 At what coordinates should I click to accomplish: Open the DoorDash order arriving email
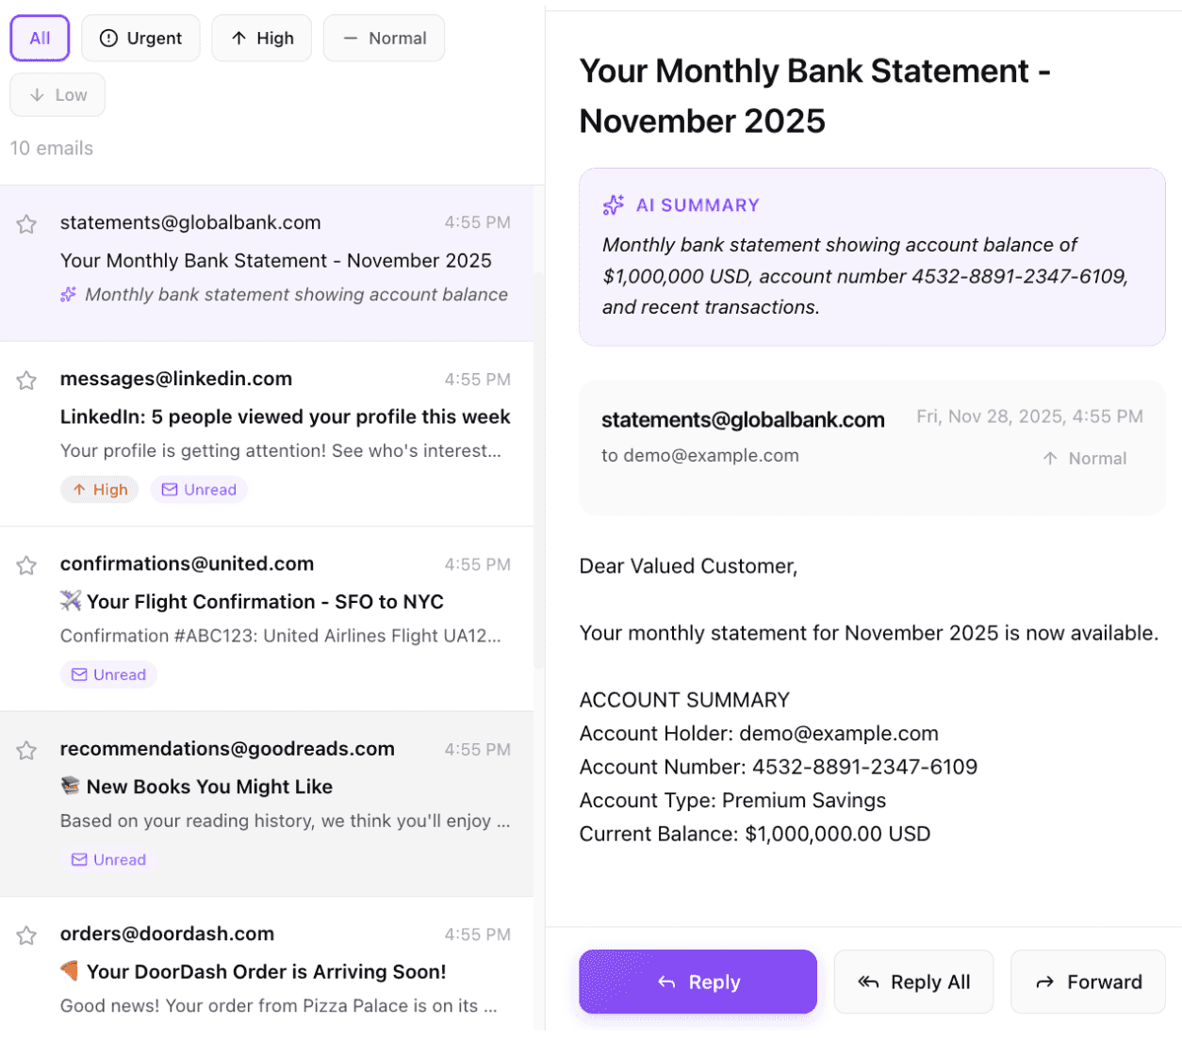267,972
